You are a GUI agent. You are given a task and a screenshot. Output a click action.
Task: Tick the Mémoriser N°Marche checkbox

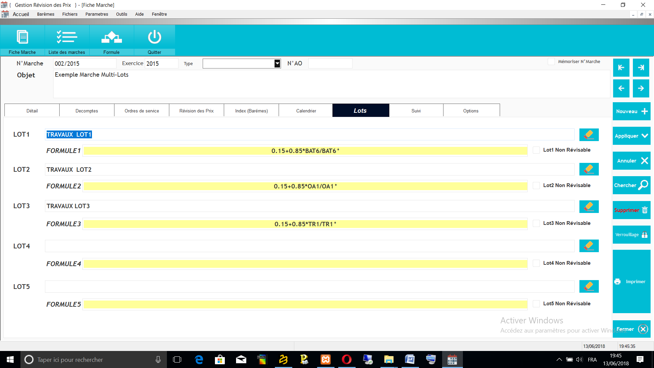tap(551, 62)
